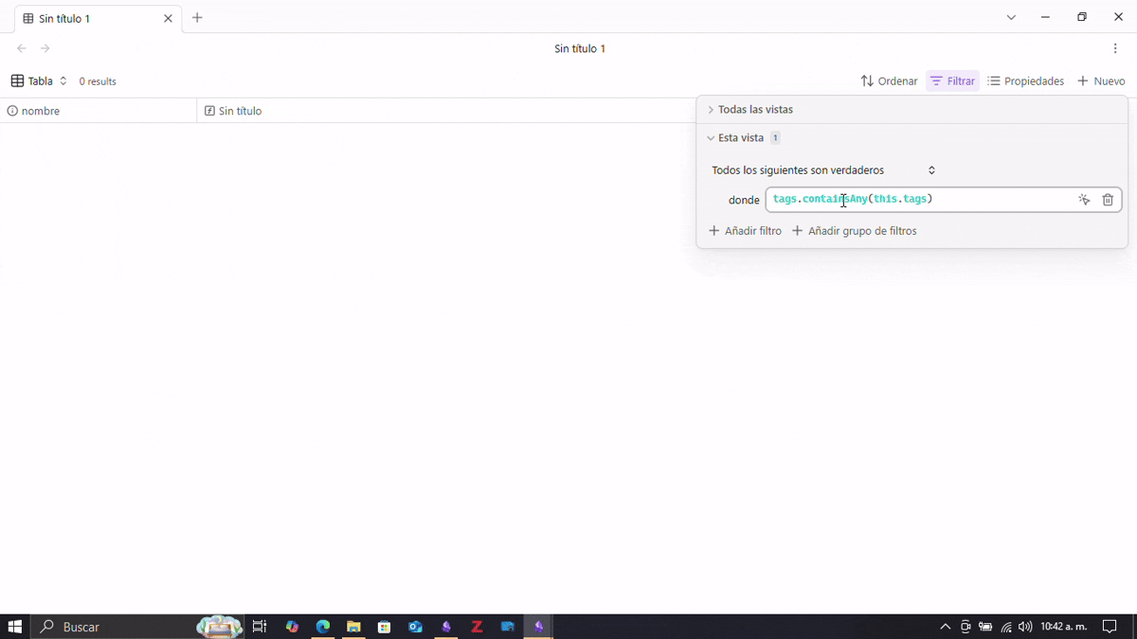Select the 'Sin título 1' tab
This screenshot has width=1137, height=639.
pyautogui.click(x=90, y=19)
